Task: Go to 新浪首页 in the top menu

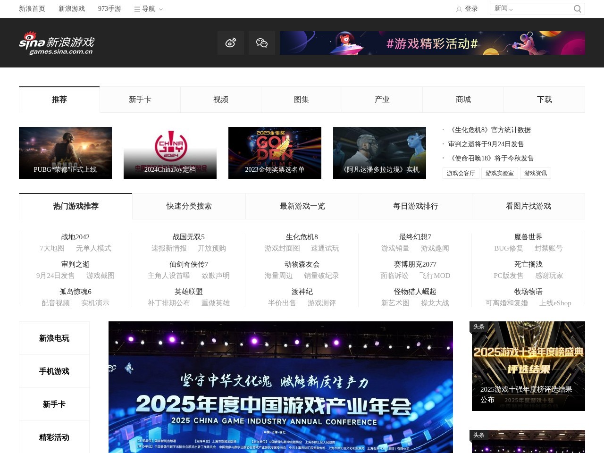Action: point(31,8)
